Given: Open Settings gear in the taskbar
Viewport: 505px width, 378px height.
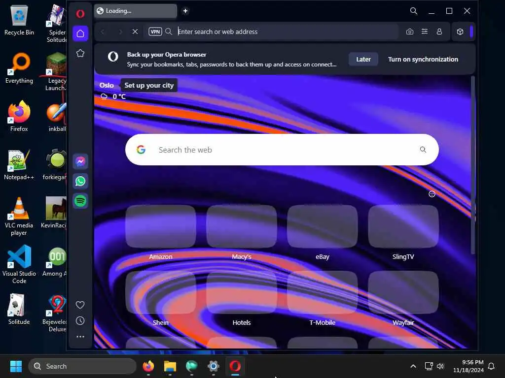Looking at the screenshot, I should [x=213, y=366].
